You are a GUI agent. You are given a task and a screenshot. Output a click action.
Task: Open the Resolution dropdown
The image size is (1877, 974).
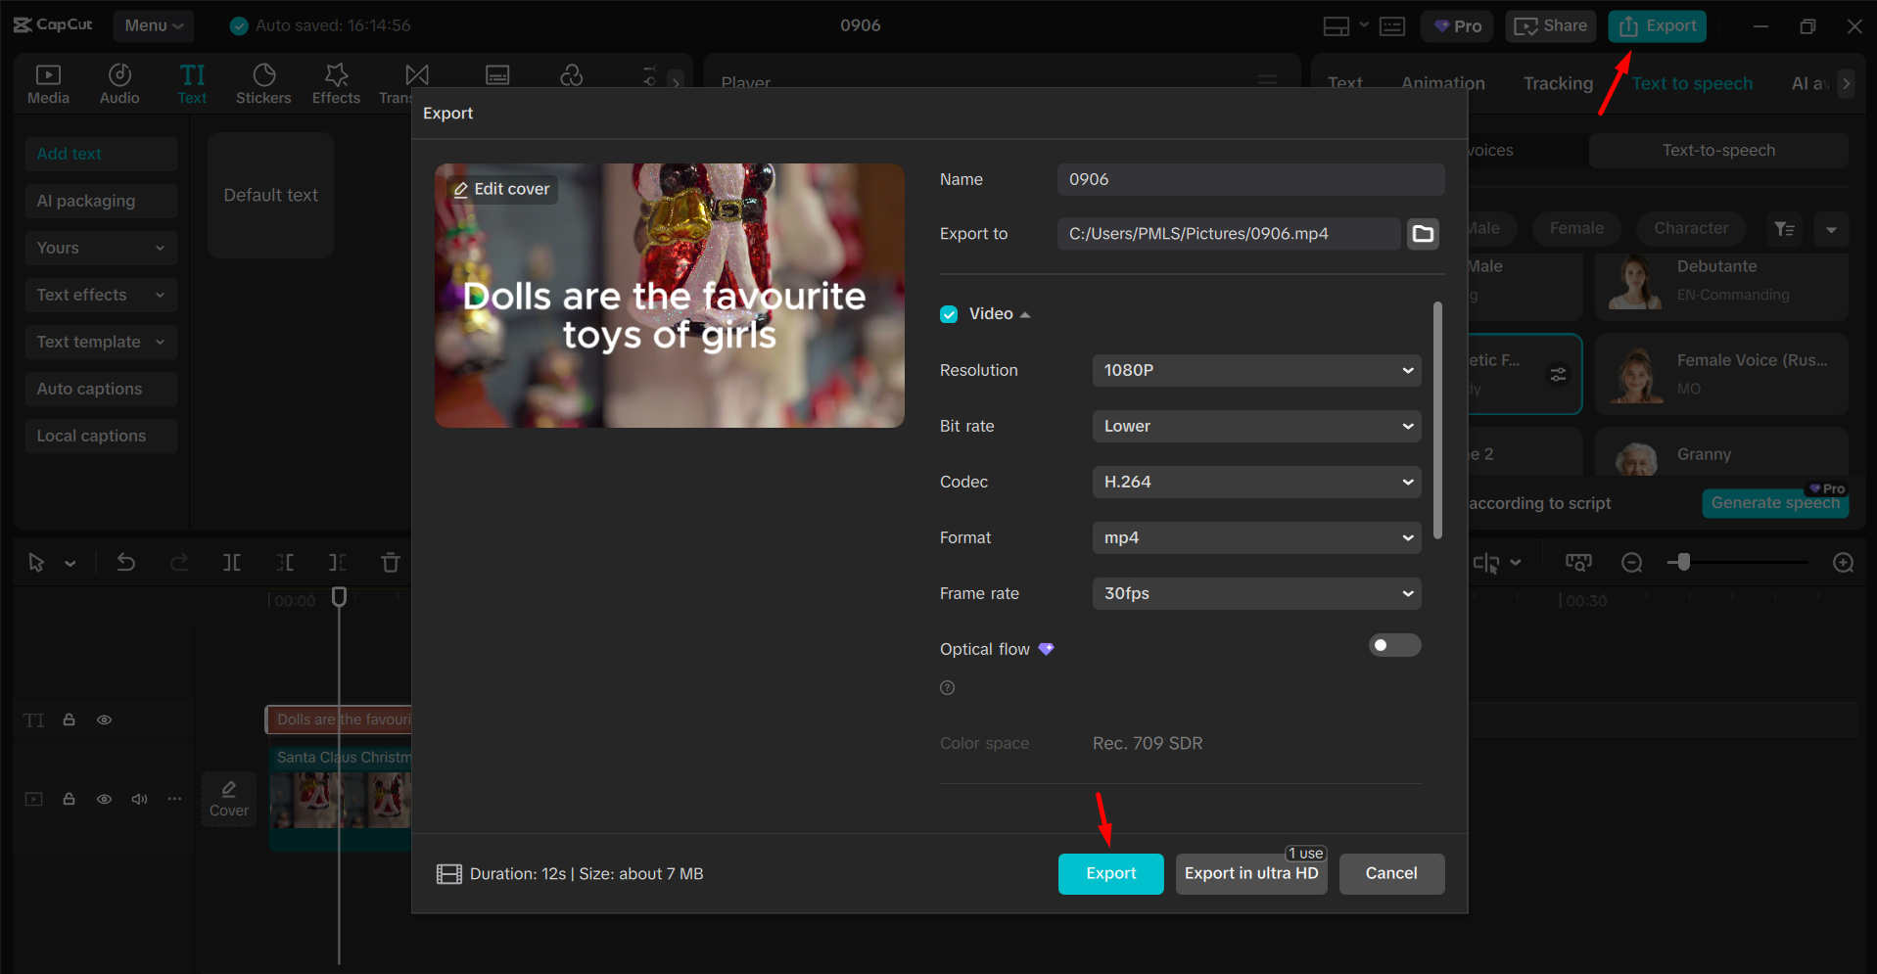[x=1256, y=370]
